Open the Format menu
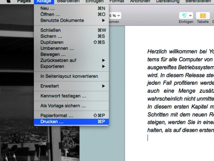The width and height of the screenshot is (214, 161). pyautogui.click(x=117, y=1)
